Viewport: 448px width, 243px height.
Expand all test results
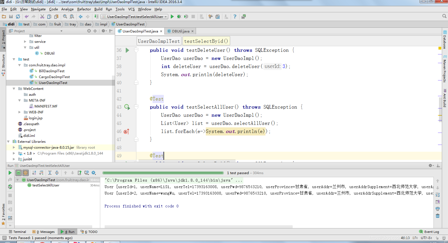point(50,173)
